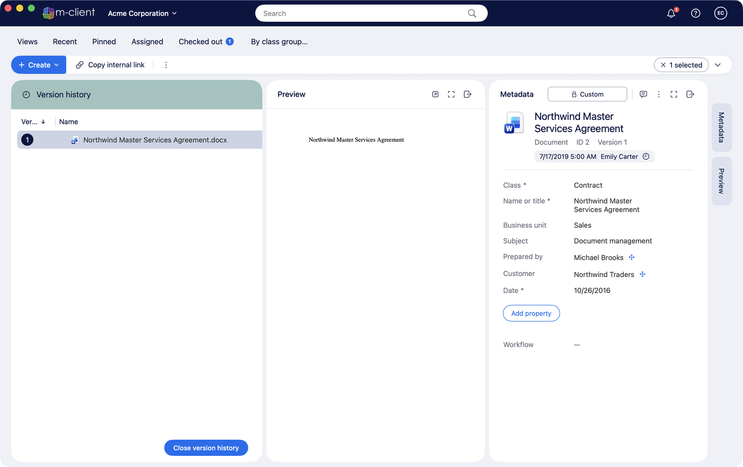Screen dimensions: 743x467
Task: Click the Custom permissions button
Action: pos(587,94)
